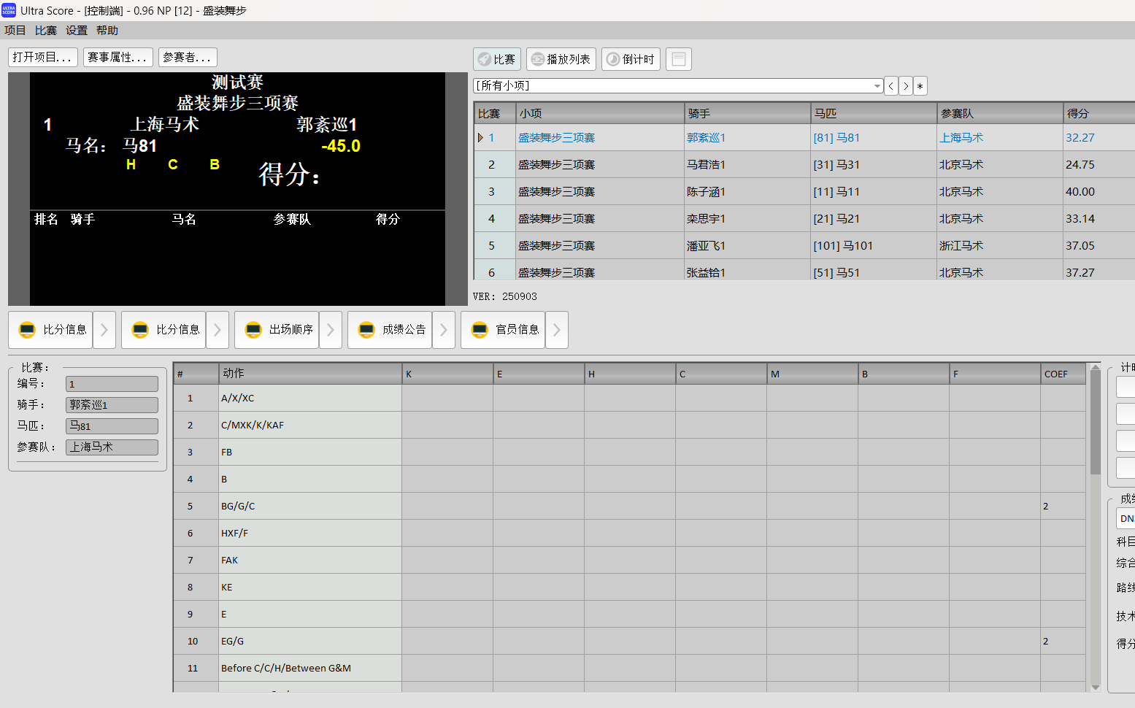The image size is (1135, 708).
Task: Click the asterisk button beside the event selector
Action: point(920,86)
